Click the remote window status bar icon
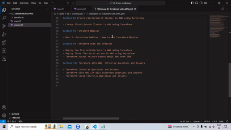This screenshot has height=130, width=231. tap(3, 121)
